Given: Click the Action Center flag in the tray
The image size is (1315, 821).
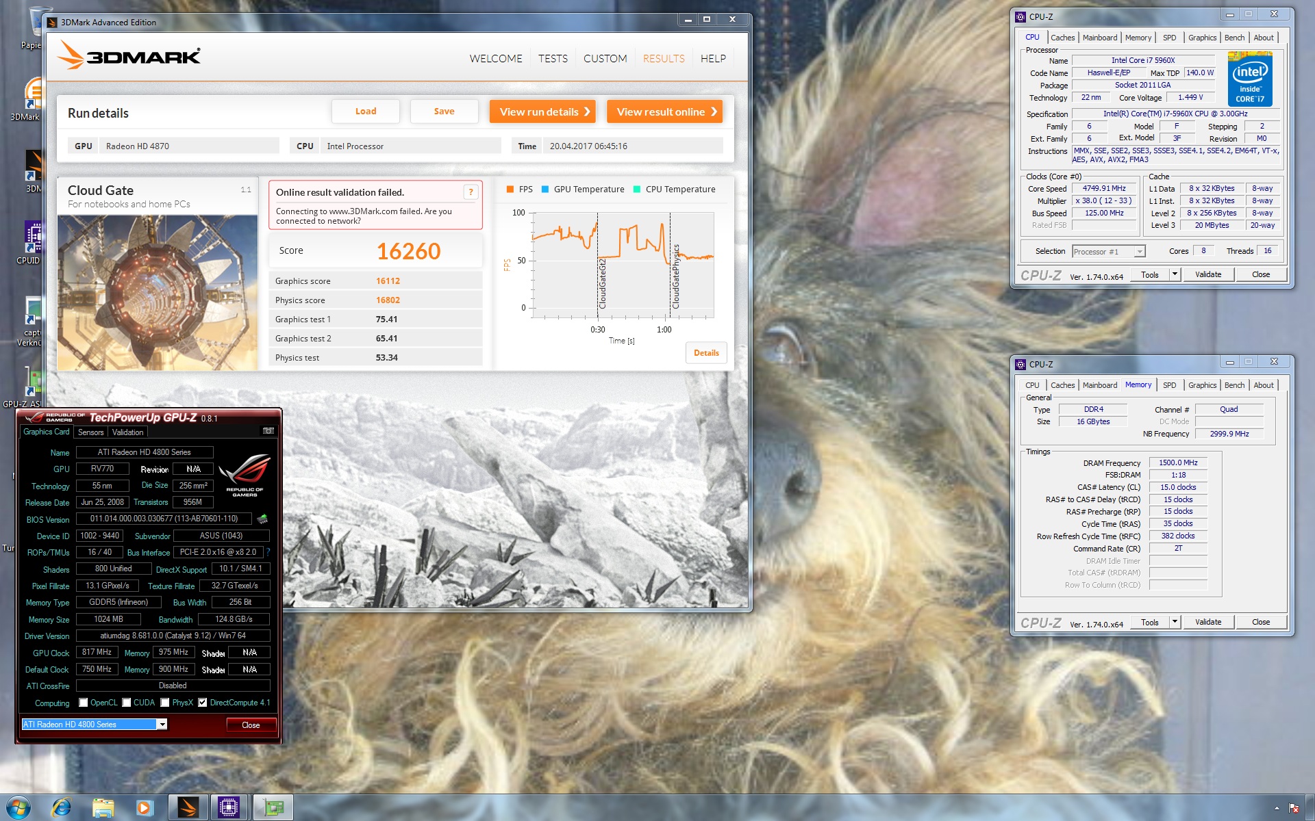Looking at the screenshot, I should pos(1294,808).
